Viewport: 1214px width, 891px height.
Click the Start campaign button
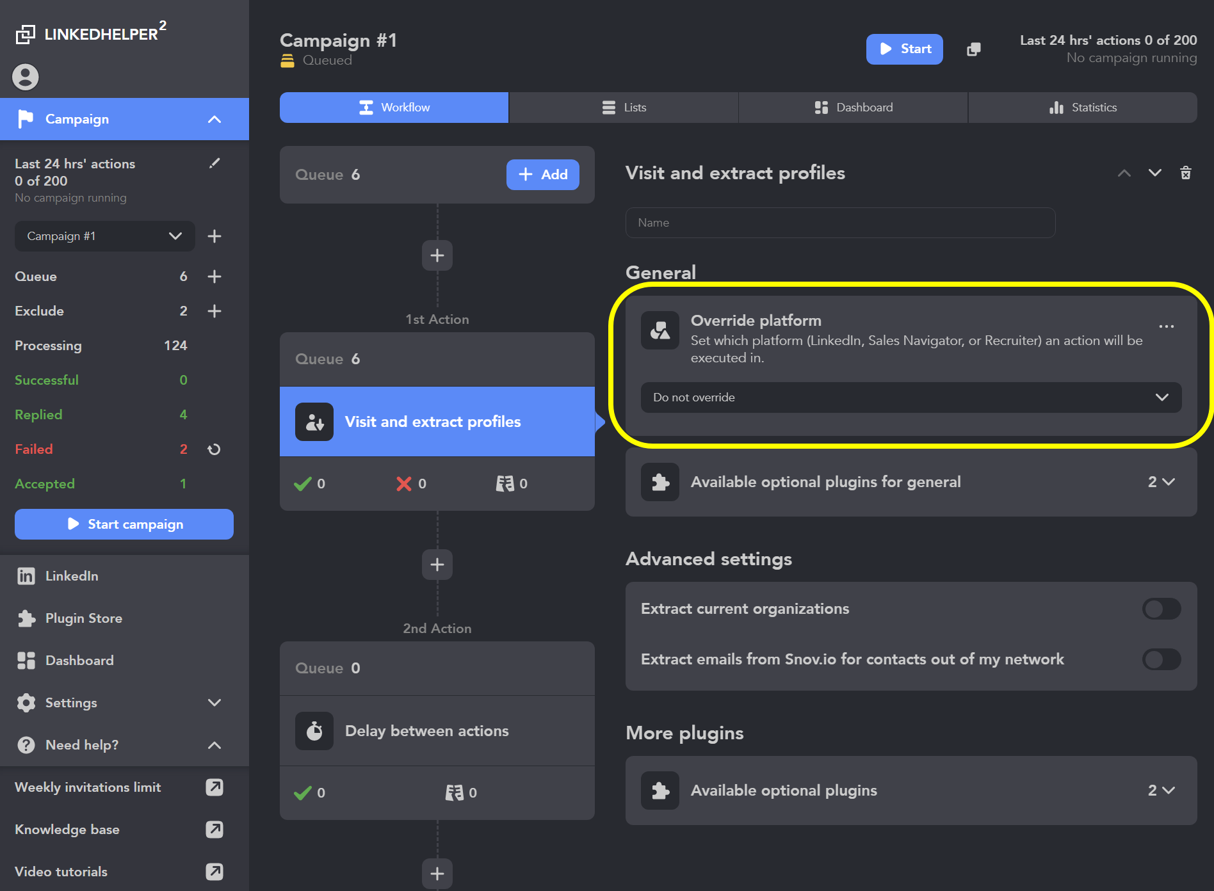pos(124,524)
